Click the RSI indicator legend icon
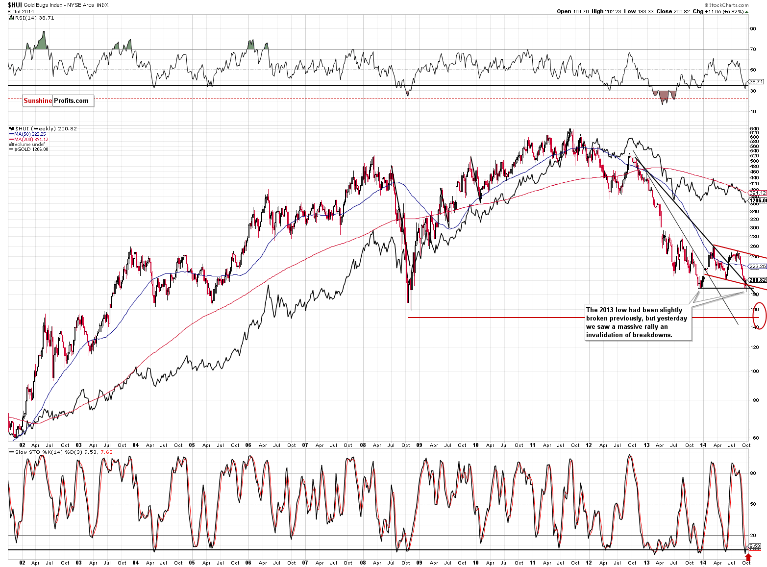 (11, 18)
